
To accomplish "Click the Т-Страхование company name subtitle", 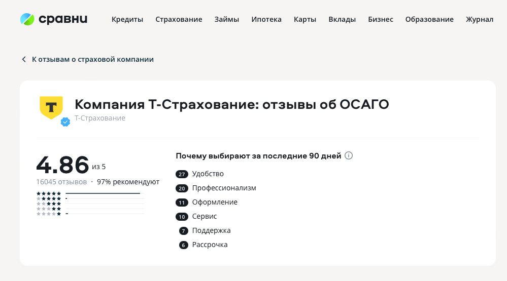I will point(100,118).
